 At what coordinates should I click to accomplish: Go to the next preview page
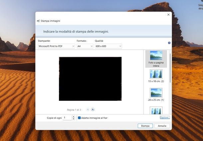[x=93, y=109]
